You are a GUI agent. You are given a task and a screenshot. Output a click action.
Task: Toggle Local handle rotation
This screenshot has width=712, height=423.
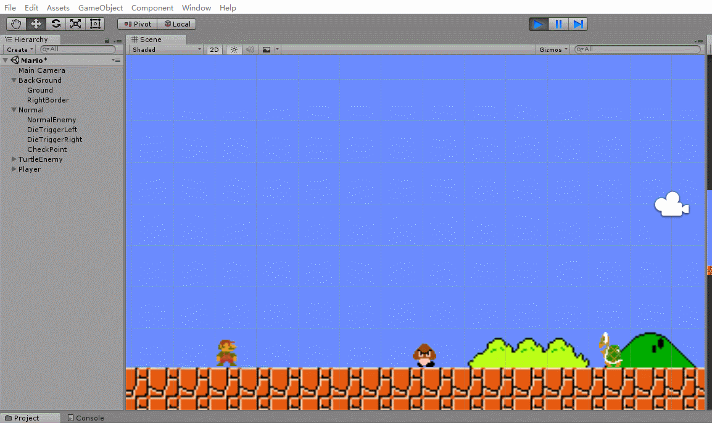[176, 24]
